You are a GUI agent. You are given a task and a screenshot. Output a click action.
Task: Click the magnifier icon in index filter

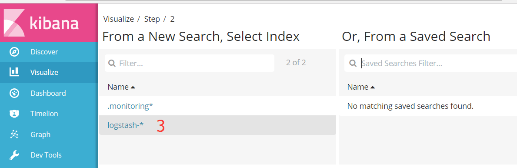click(x=112, y=63)
